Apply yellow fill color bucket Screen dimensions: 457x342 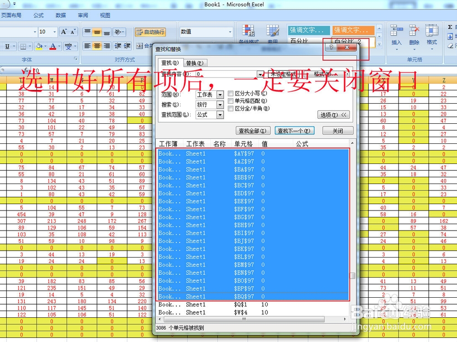coord(39,46)
